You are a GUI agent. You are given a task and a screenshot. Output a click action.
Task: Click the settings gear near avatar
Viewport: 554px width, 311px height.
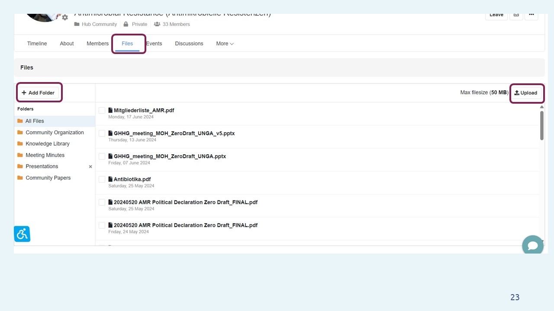(65, 18)
